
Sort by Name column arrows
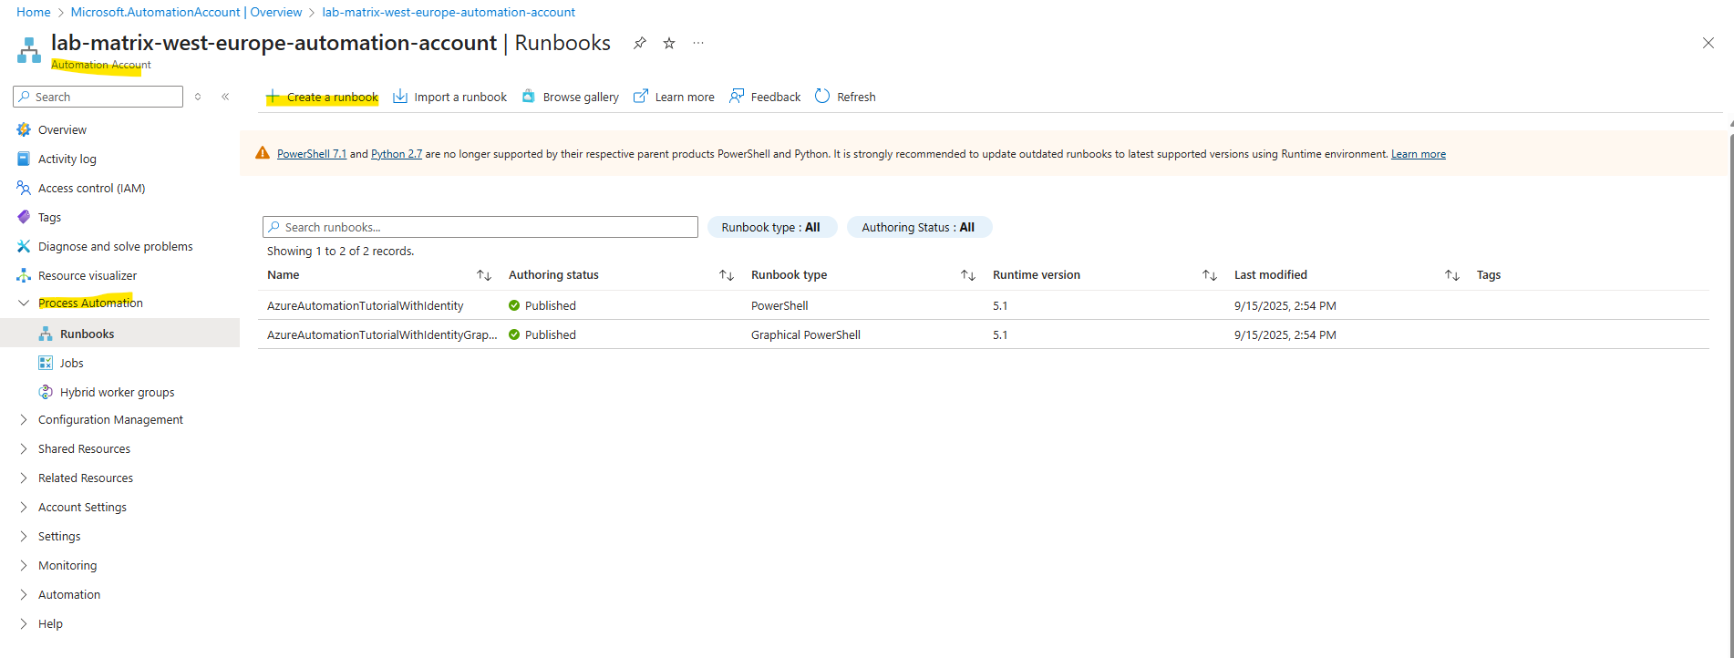484,275
